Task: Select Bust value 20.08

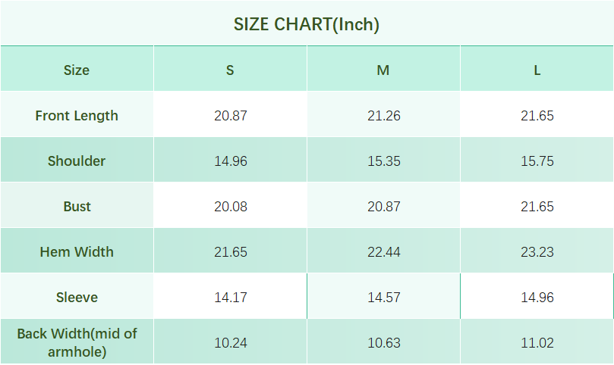Action: pyautogui.click(x=230, y=207)
